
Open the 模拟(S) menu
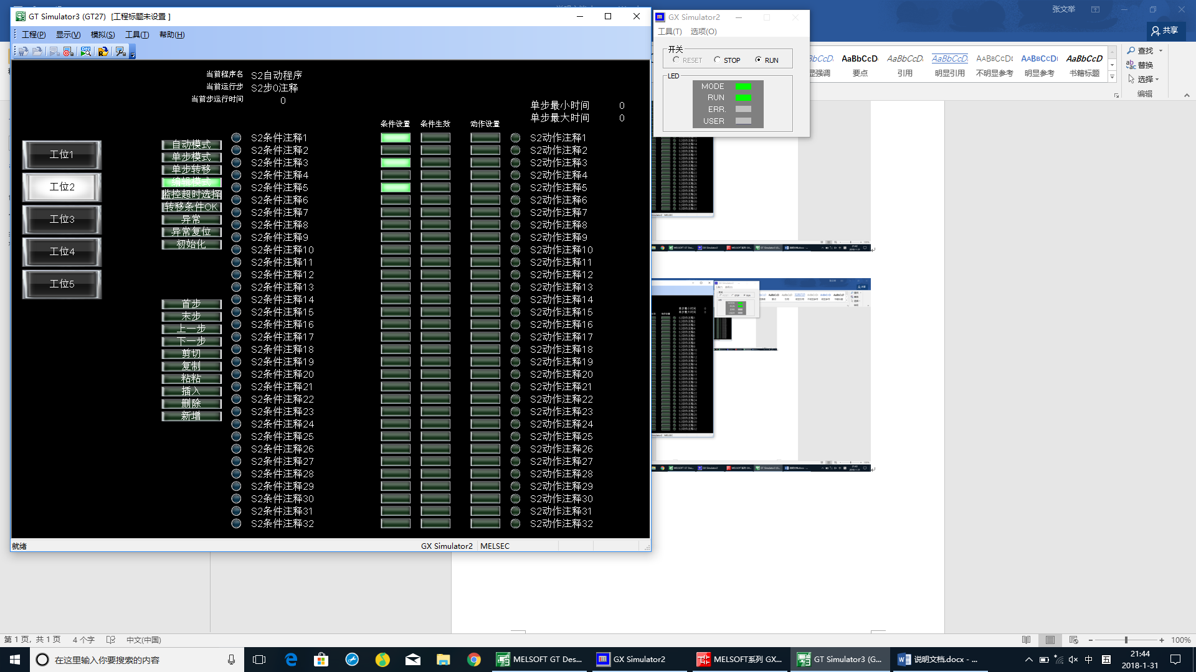tap(102, 35)
